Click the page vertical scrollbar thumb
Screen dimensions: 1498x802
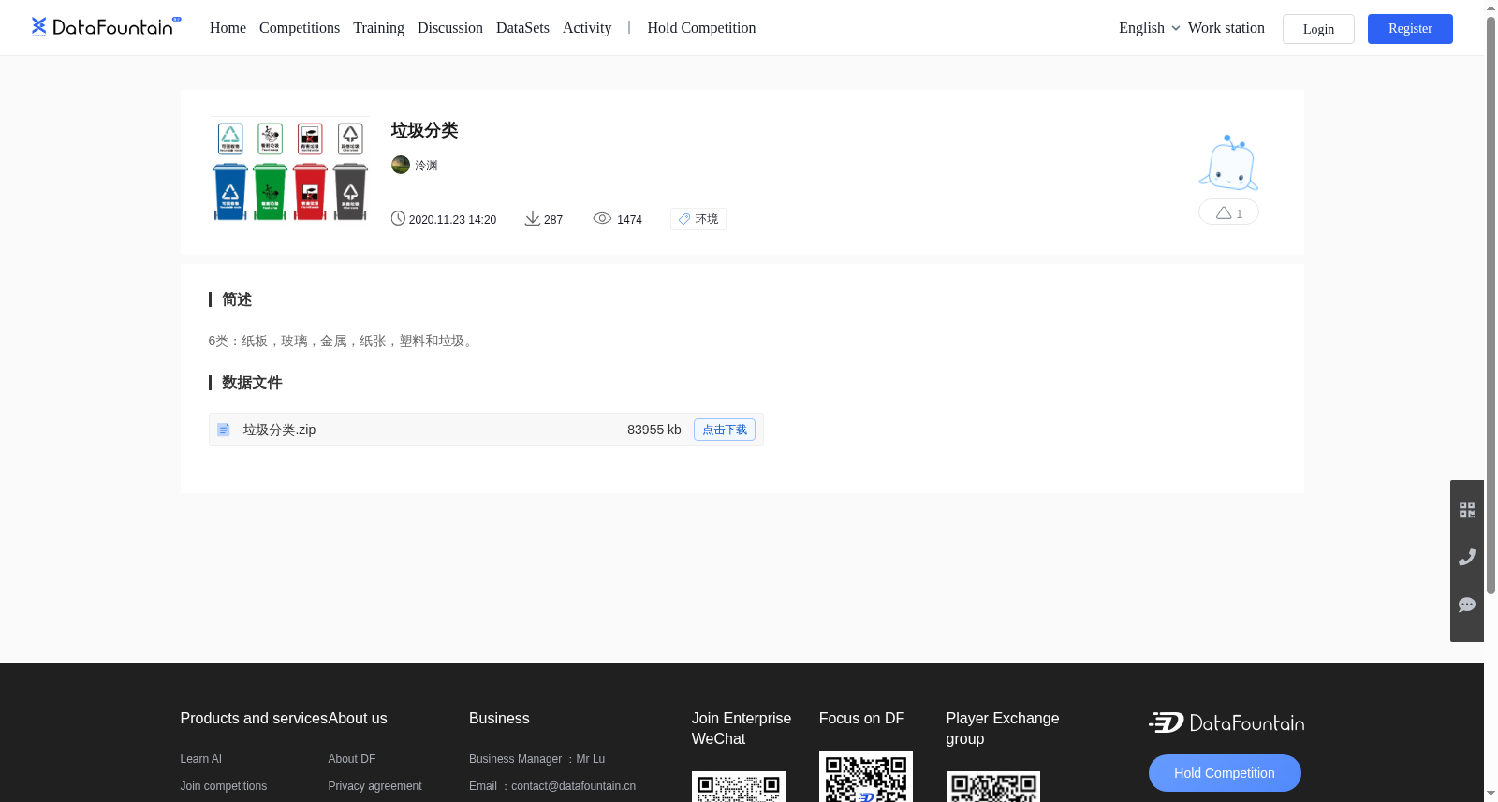1491,305
